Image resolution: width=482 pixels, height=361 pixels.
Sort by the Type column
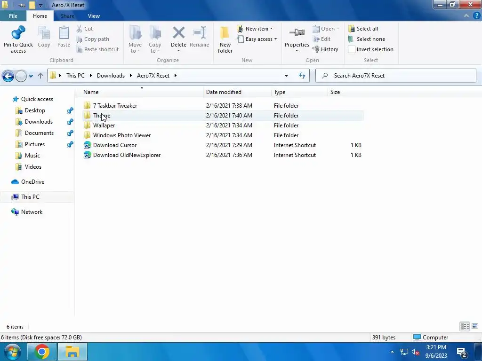pos(299,92)
